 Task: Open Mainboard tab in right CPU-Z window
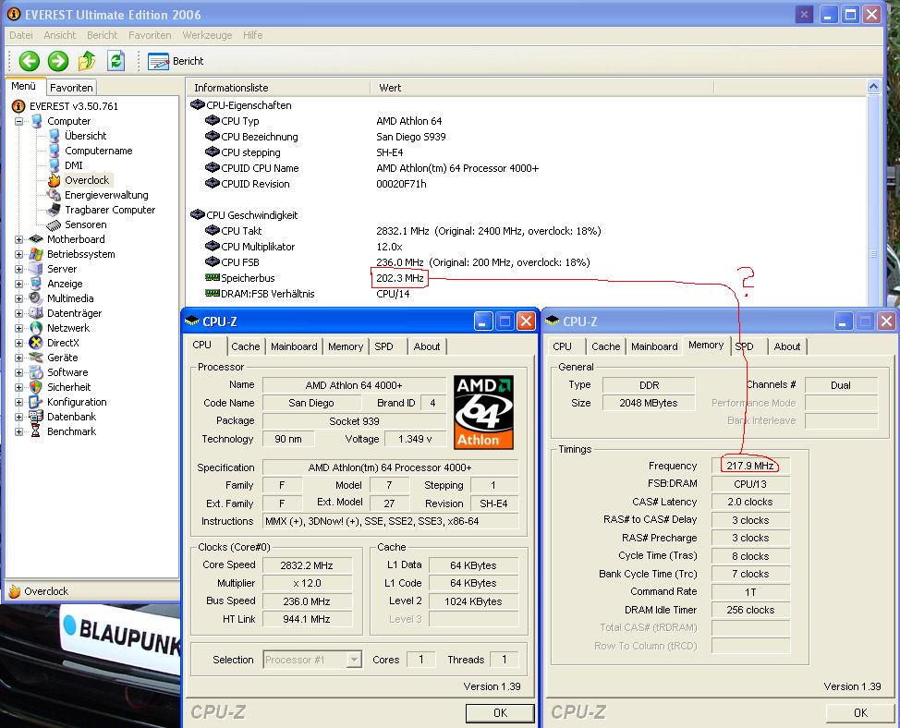click(654, 346)
